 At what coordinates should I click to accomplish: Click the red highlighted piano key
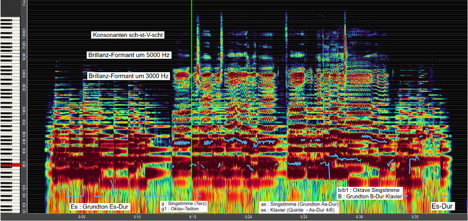tap(10, 165)
